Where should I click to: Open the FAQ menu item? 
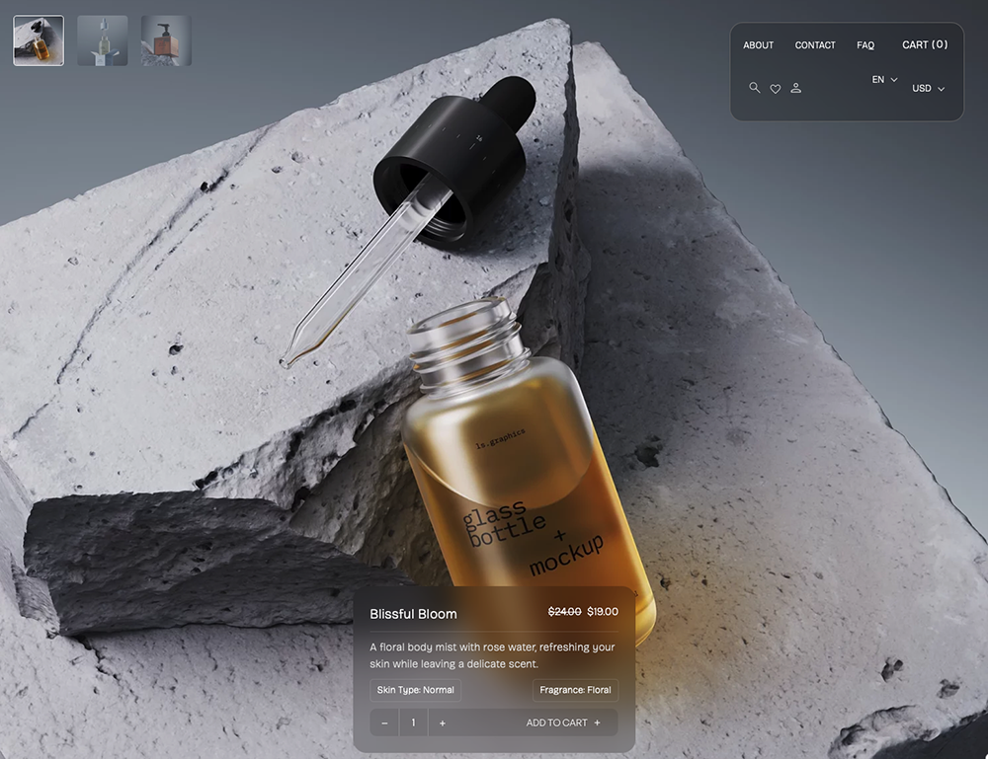click(x=865, y=45)
